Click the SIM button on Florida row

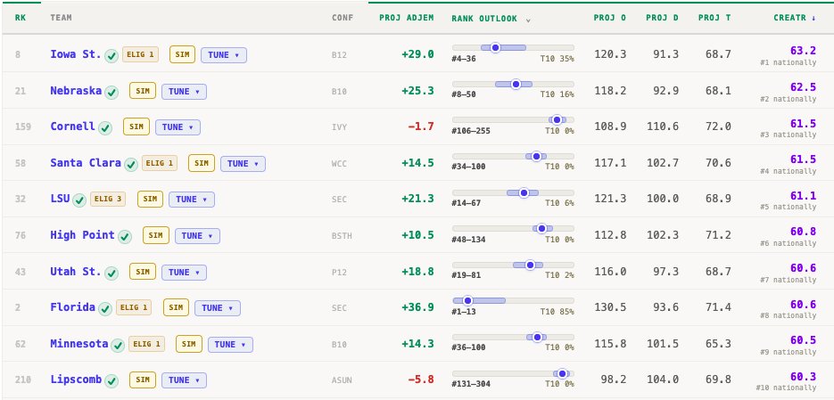(176, 307)
